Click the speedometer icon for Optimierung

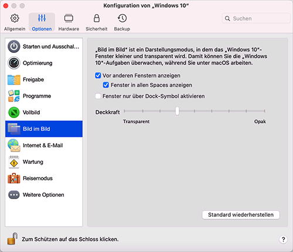coord(14,63)
